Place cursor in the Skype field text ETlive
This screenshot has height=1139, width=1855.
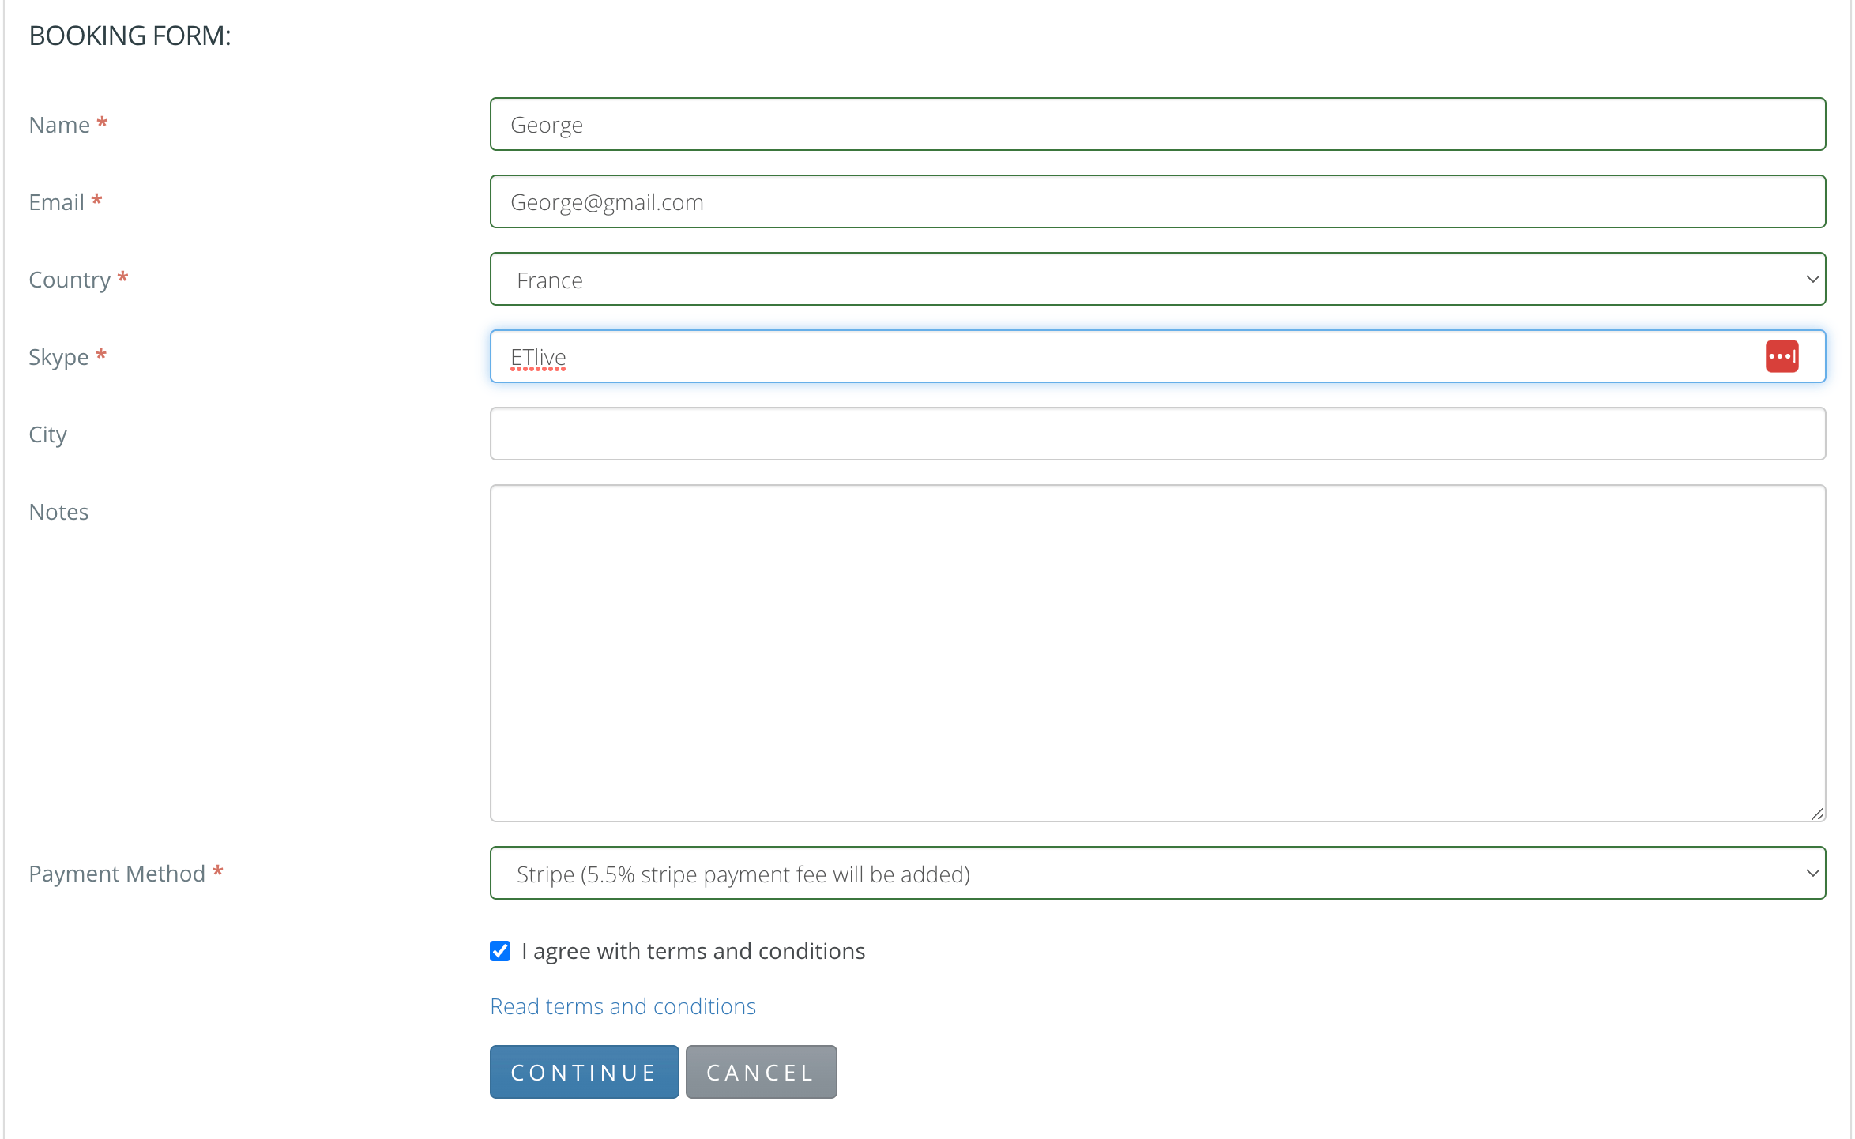click(x=539, y=357)
